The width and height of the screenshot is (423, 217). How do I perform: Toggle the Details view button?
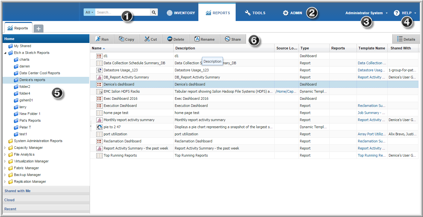coord(406,39)
